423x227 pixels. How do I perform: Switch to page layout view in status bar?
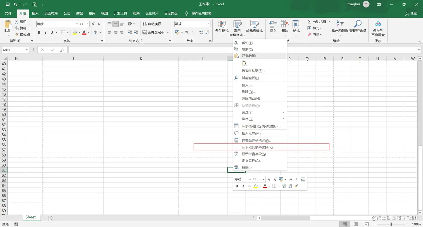(x=355, y=224)
